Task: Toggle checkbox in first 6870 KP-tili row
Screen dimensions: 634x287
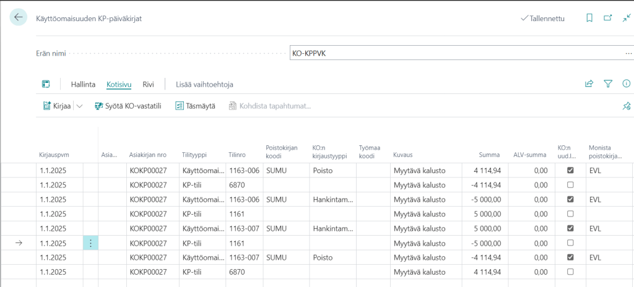Action: [570, 184]
